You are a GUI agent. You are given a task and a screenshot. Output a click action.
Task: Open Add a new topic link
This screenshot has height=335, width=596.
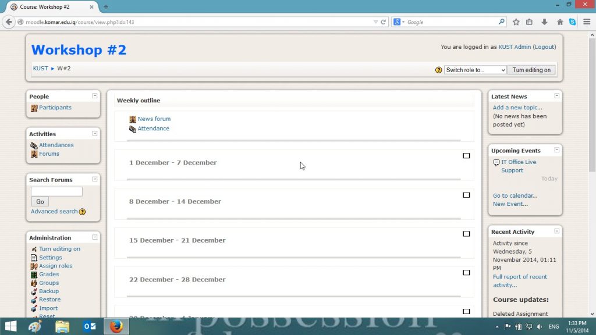point(517,108)
